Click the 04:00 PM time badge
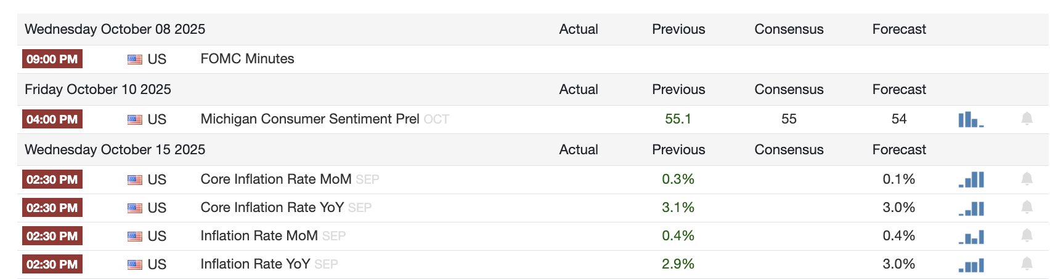 click(52, 120)
